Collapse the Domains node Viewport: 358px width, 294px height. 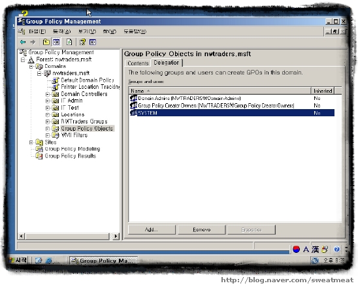(x=31, y=67)
